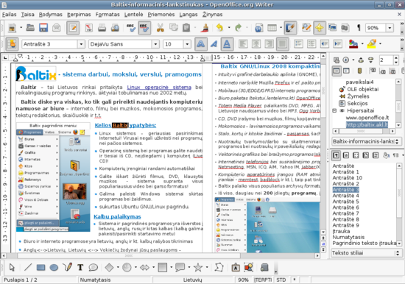Open the Teksto stiliai filter dropdown

(366, 253)
